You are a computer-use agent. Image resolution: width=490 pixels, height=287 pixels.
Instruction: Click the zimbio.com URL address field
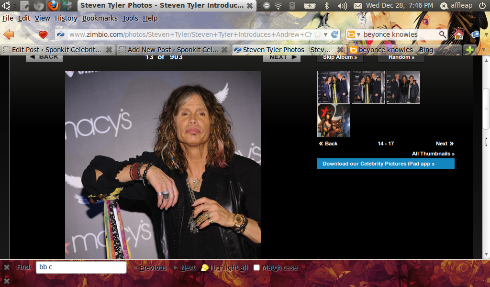click(x=190, y=34)
